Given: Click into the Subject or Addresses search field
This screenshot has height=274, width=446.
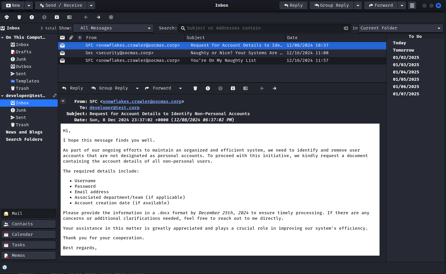Looking at the screenshot, I should pyautogui.click(x=262, y=28).
